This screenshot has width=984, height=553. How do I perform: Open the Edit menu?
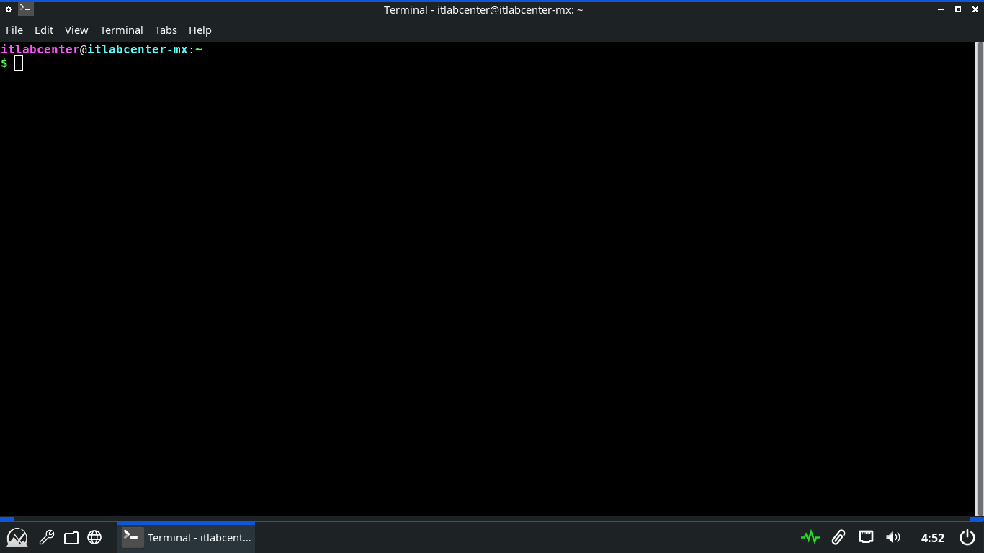click(44, 30)
